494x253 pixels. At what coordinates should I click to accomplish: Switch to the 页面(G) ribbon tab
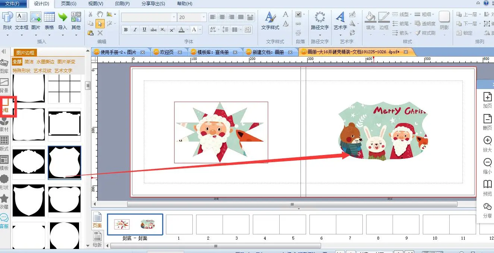pyautogui.click(x=69, y=4)
